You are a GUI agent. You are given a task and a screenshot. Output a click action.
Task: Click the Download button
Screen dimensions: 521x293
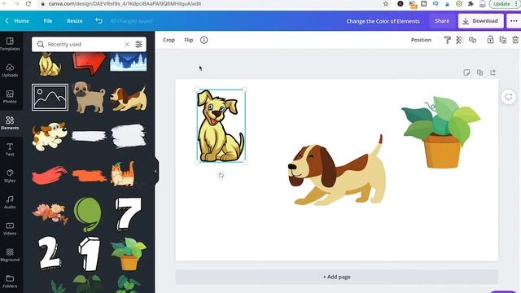pos(480,20)
